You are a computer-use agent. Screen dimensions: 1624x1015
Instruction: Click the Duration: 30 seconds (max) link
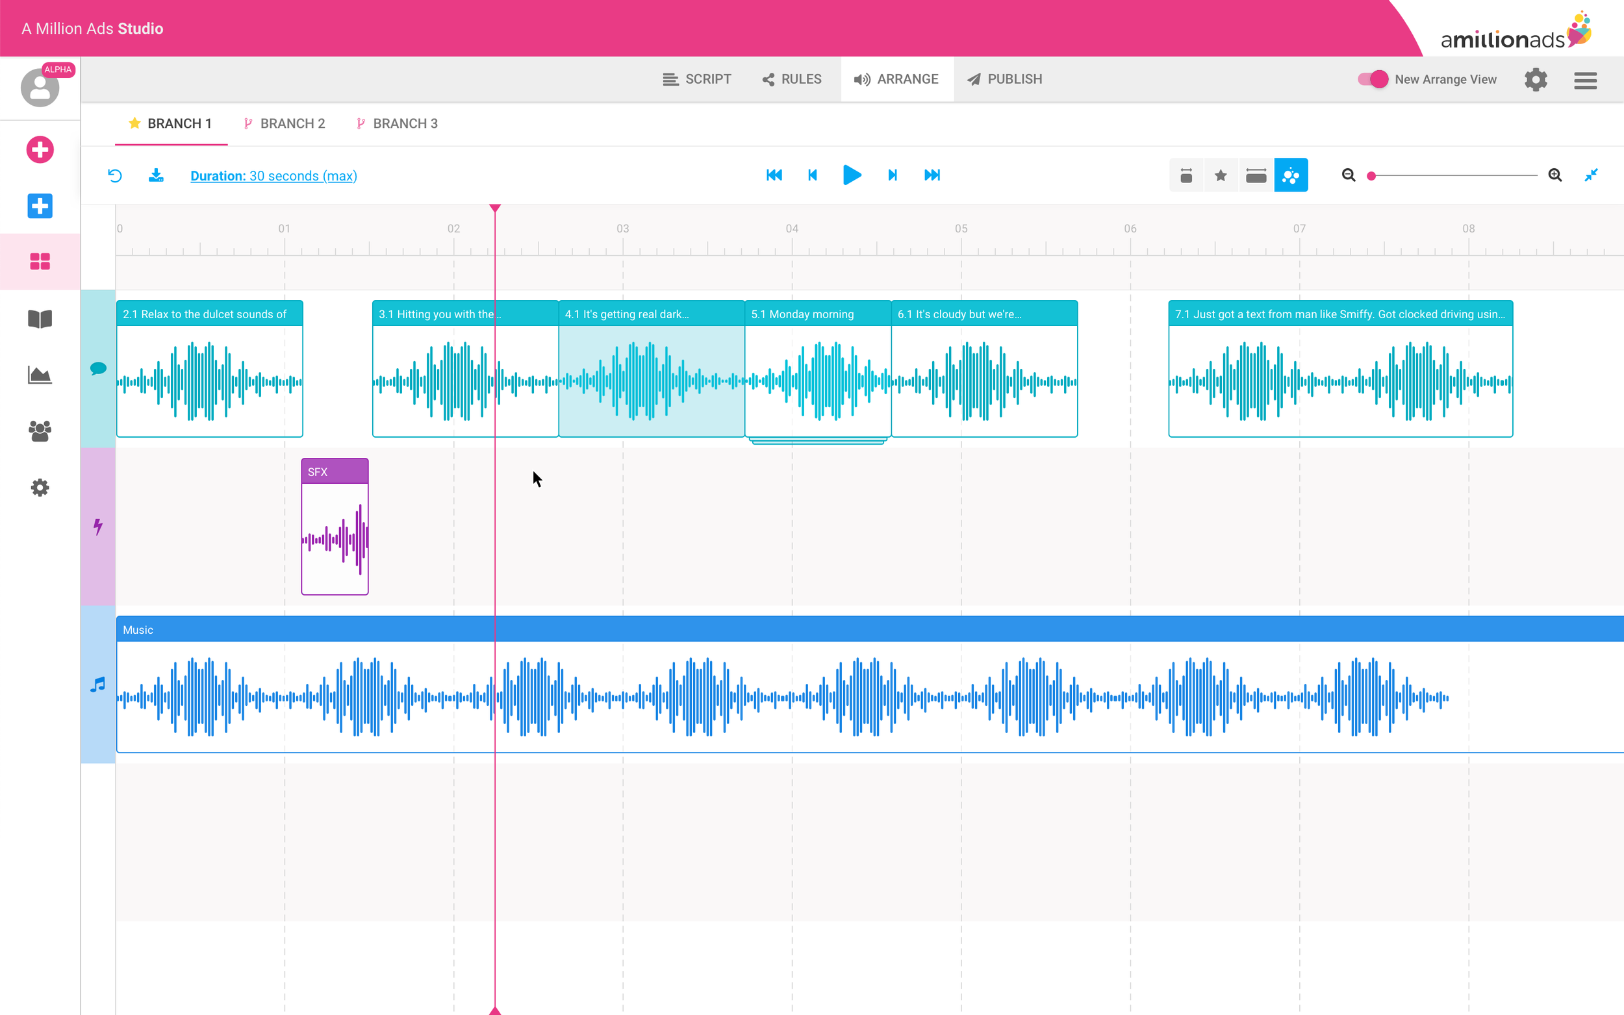coord(273,176)
